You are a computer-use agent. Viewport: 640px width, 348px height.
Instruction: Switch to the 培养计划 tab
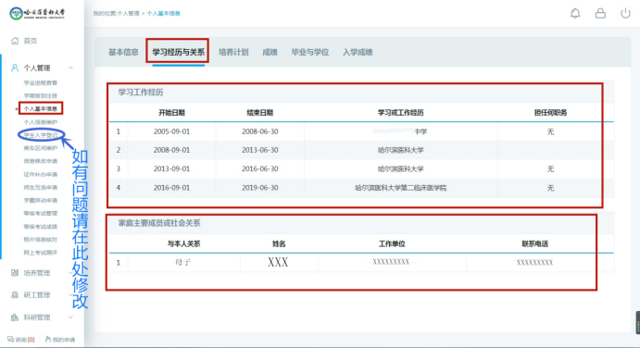pyautogui.click(x=233, y=52)
